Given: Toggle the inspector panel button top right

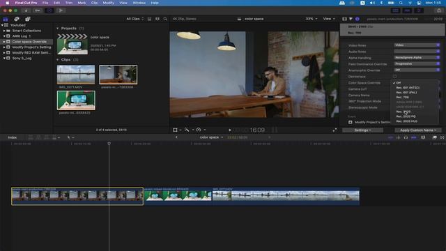Looking at the screenshot, I should pyautogui.click(x=419, y=10).
